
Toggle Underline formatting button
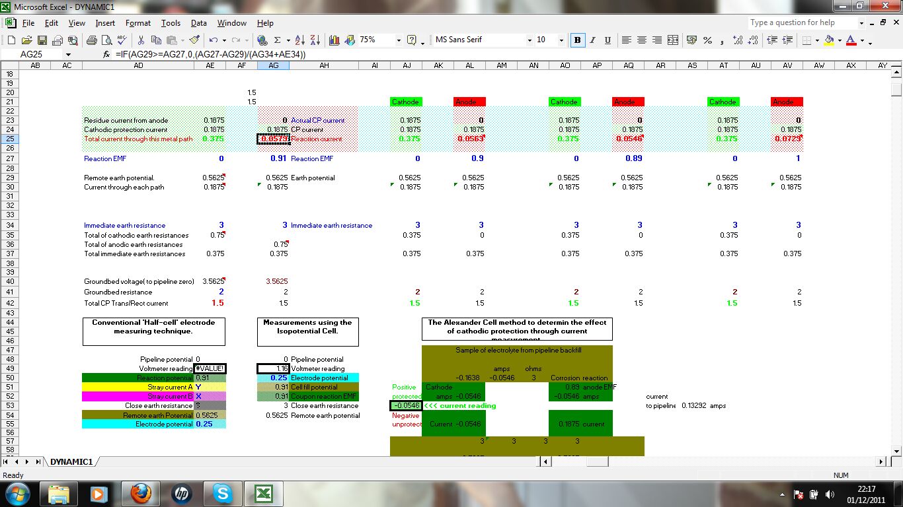(x=608, y=40)
